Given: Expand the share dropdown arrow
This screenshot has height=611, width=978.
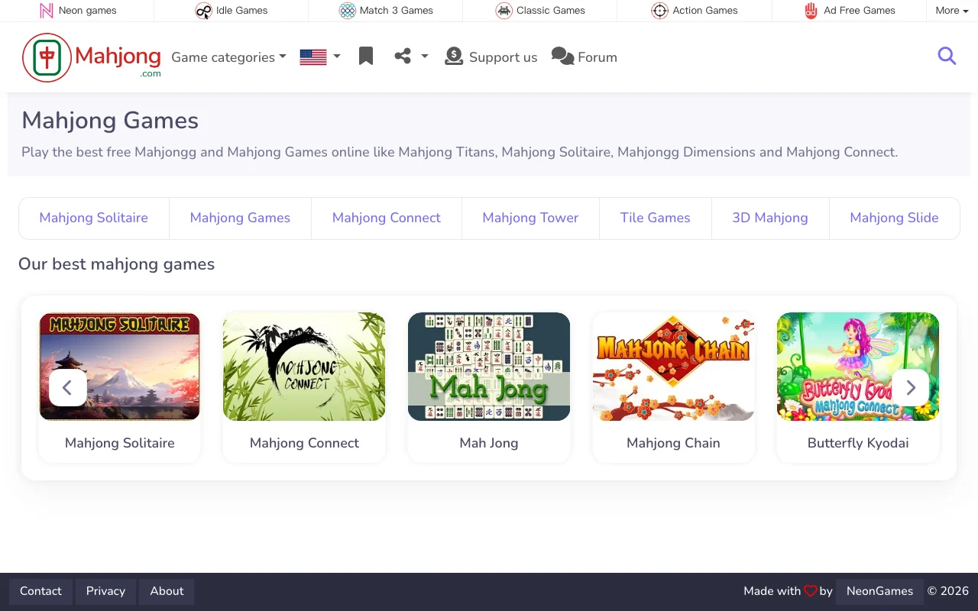Looking at the screenshot, I should click(x=425, y=57).
